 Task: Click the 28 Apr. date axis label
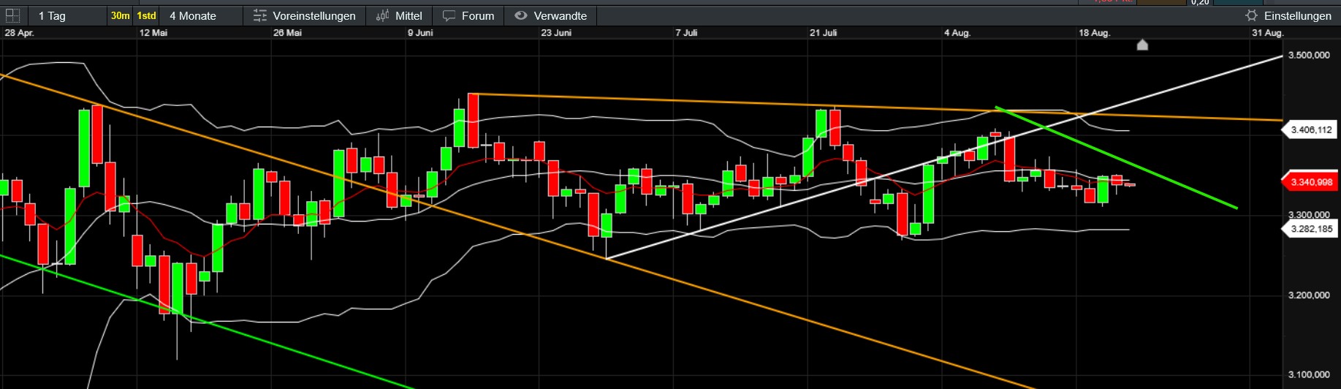(x=20, y=33)
